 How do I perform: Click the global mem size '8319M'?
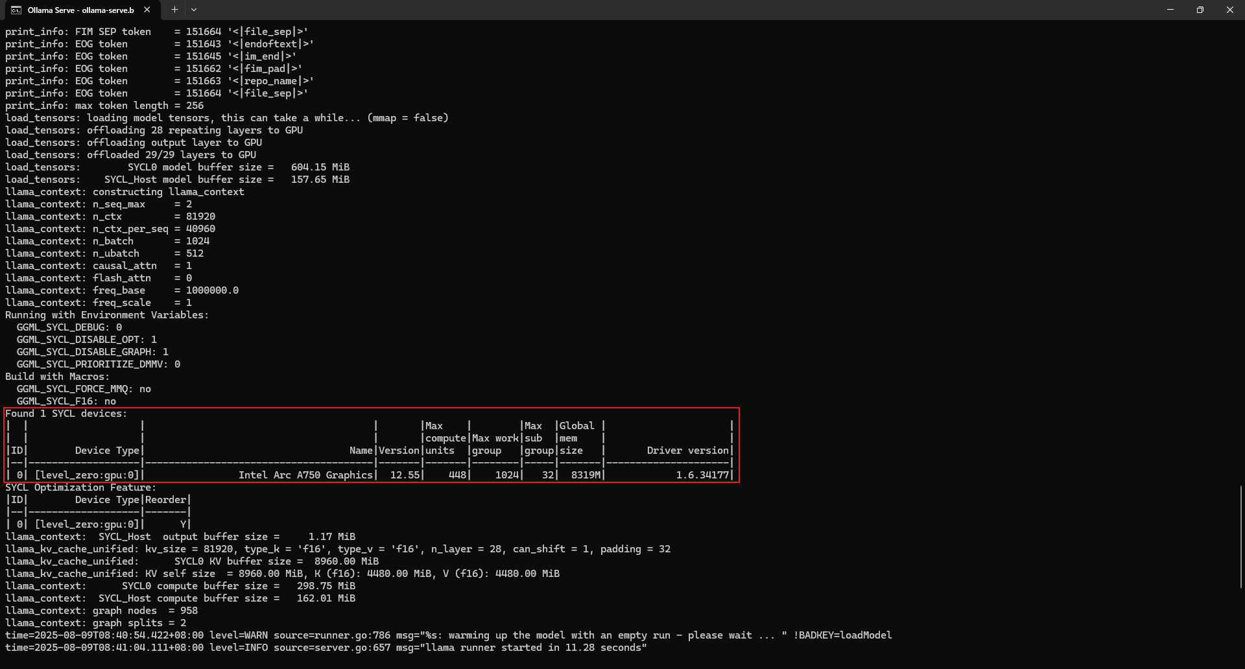pyautogui.click(x=586, y=475)
